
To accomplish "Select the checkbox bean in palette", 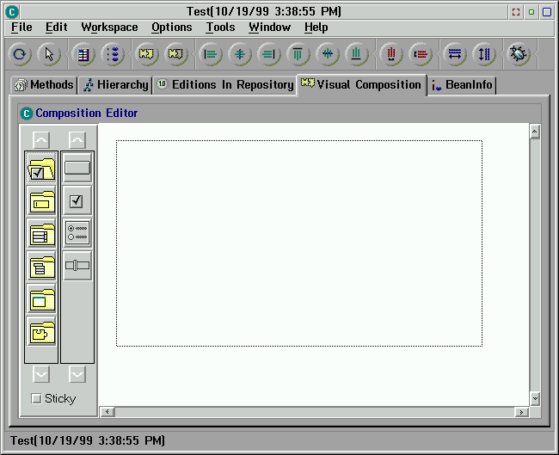I will [x=77, y=201].
